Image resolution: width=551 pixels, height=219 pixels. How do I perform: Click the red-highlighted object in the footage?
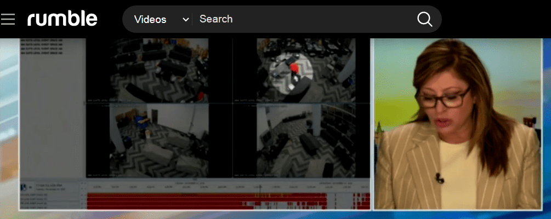pos(294,68)
